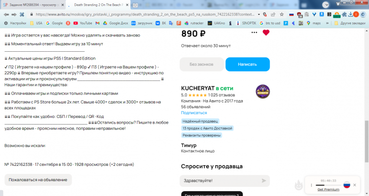Bookmark this page with the star icon

(x=282, y=14)
